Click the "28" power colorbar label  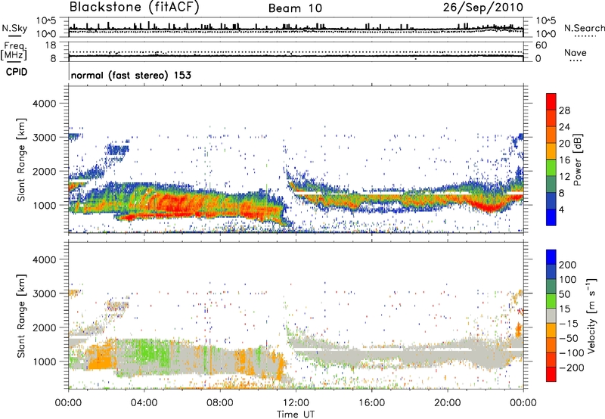564,110
